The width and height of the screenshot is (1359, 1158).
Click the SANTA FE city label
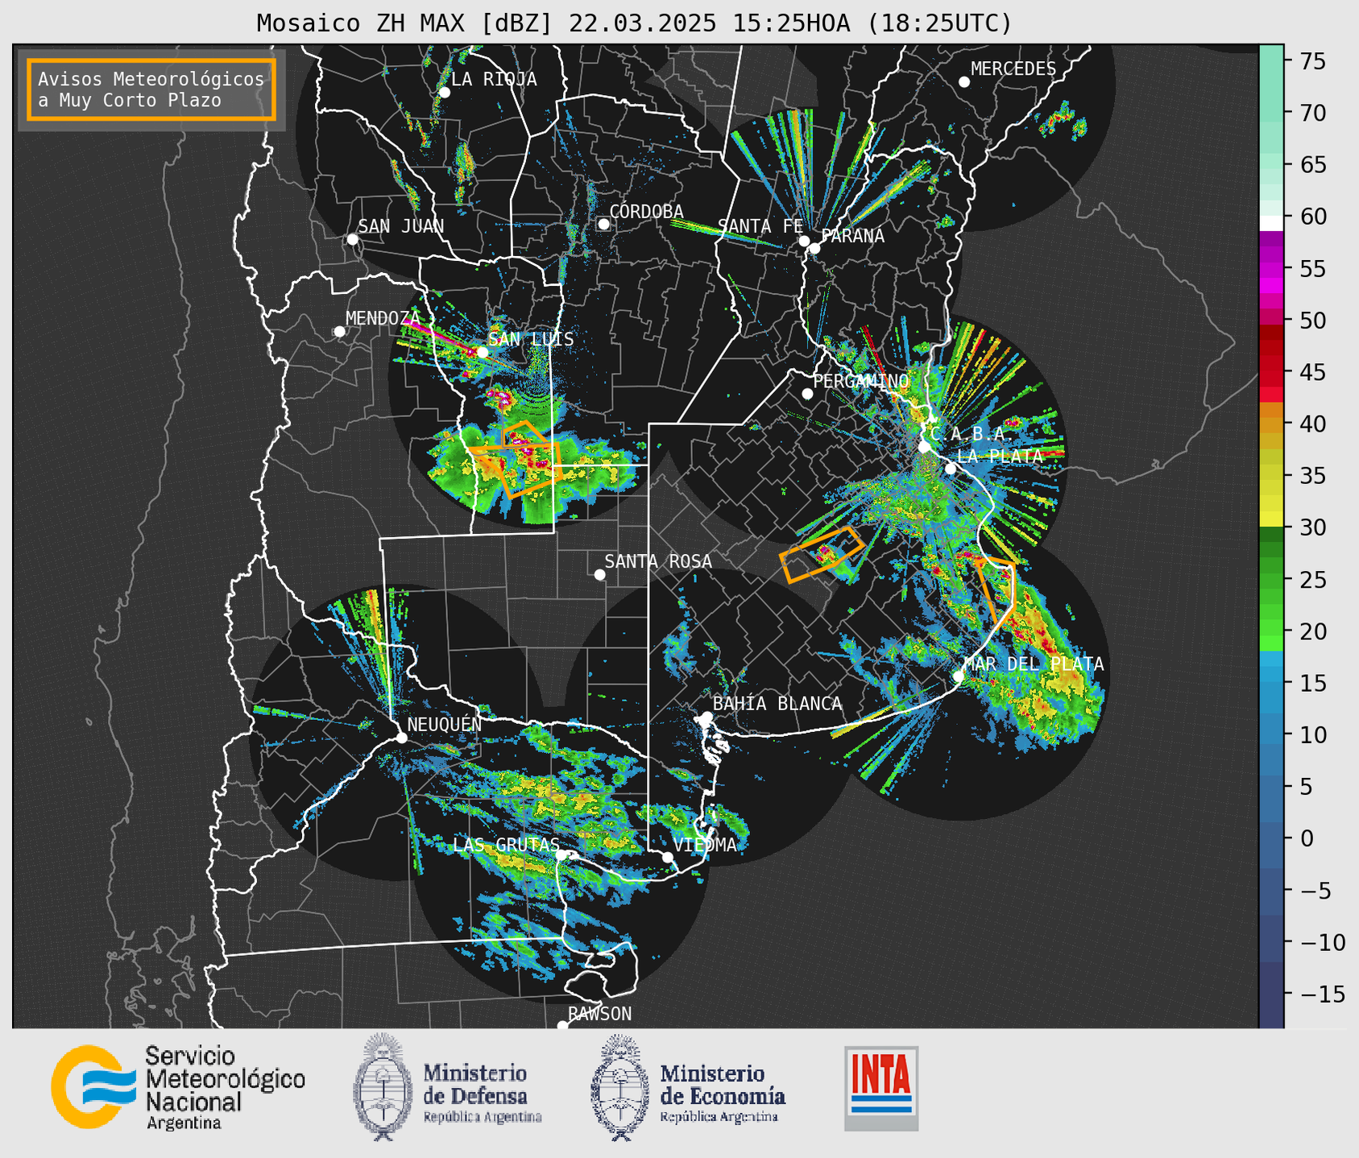pos(760,226)
